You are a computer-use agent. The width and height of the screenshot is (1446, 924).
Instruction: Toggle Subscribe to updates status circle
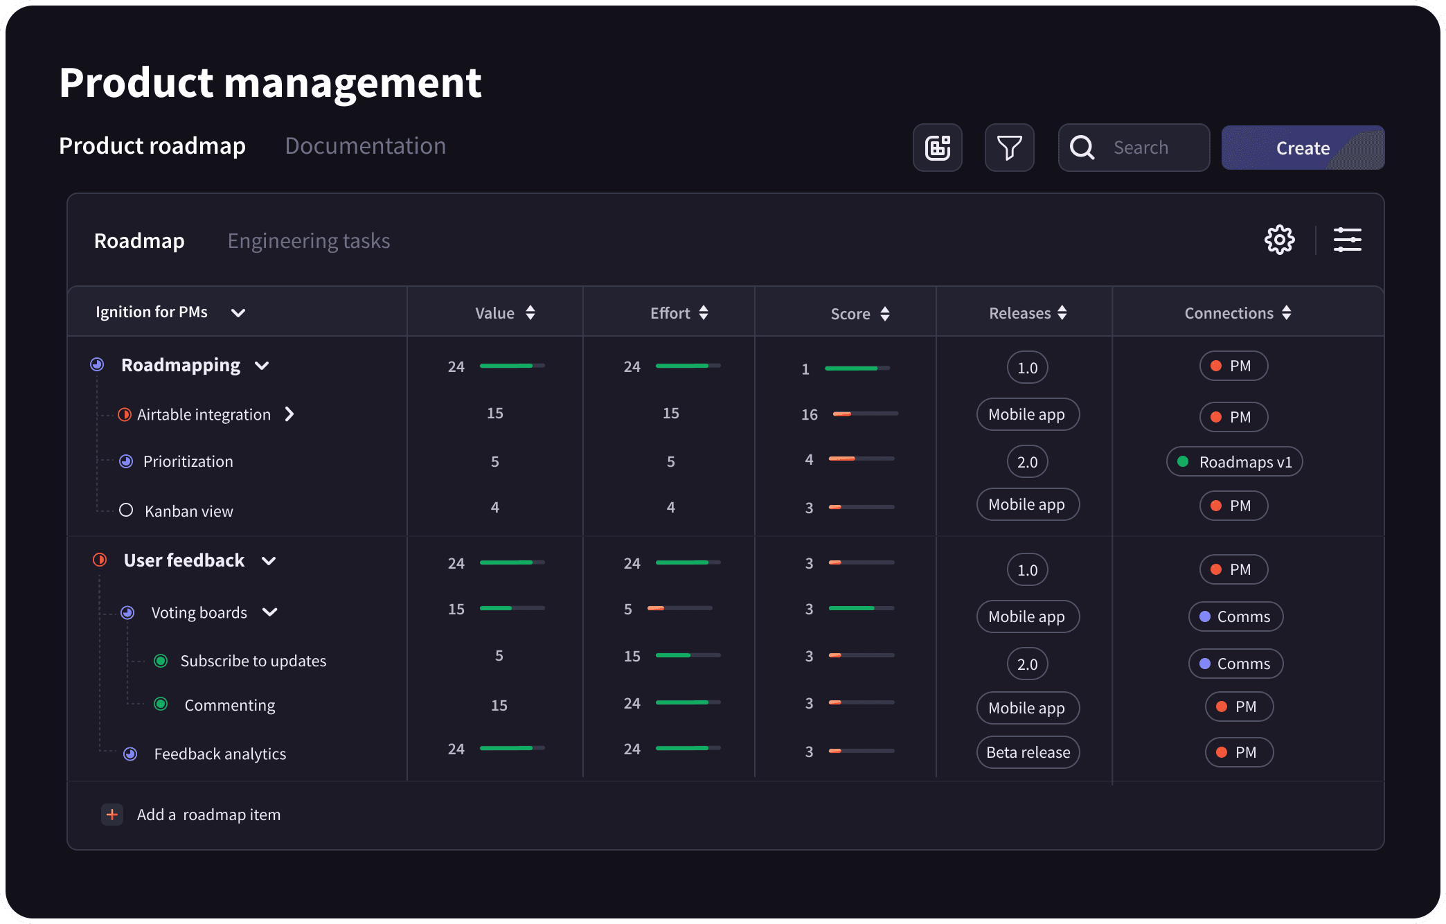161,661
